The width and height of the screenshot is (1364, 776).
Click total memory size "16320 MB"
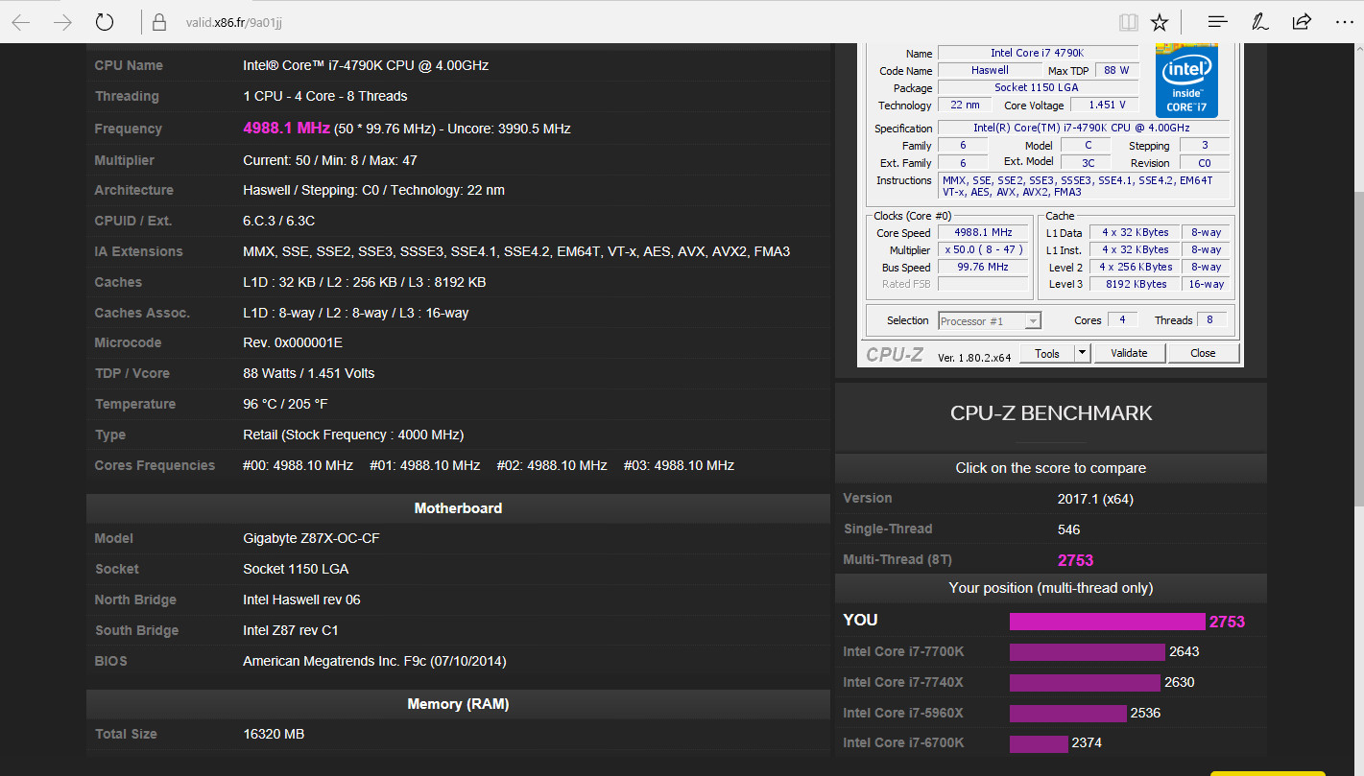[274, 734]
